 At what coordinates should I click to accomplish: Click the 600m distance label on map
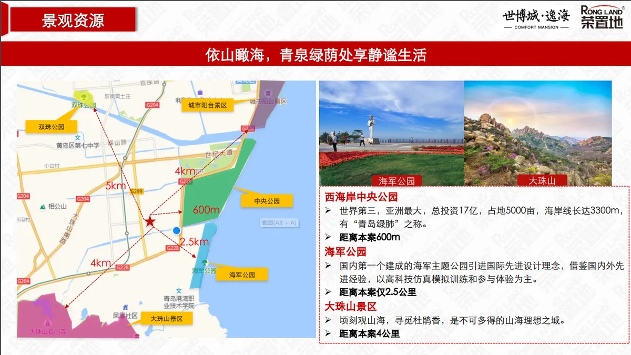[206, 210]
